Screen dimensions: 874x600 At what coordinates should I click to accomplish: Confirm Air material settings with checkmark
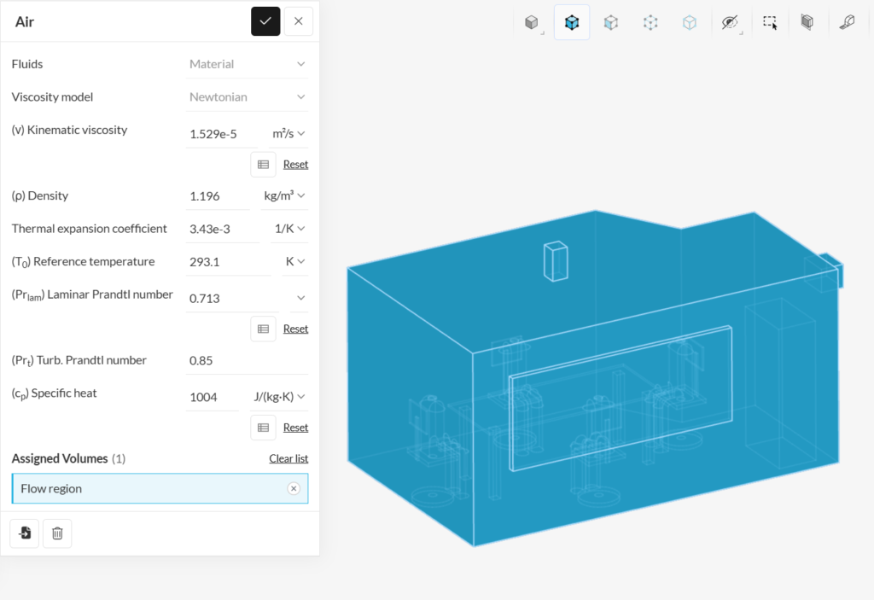(x=265, y=21)
